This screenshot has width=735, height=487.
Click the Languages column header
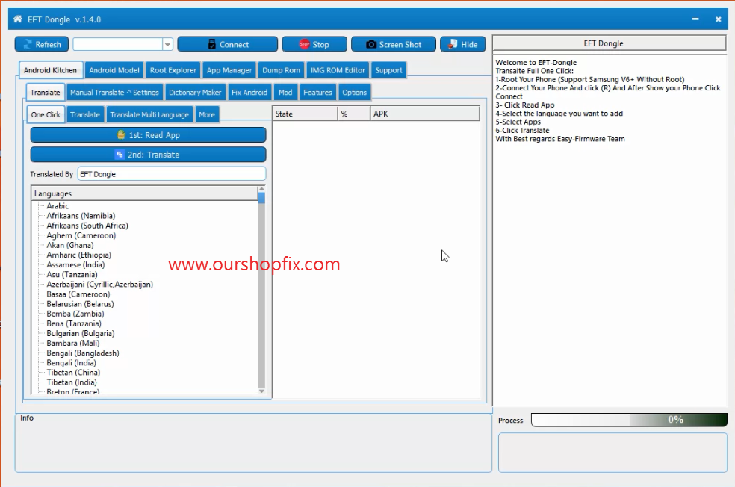coord(144,193)
